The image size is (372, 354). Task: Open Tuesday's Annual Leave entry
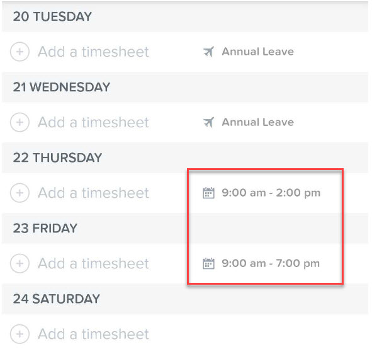(258, 52)
